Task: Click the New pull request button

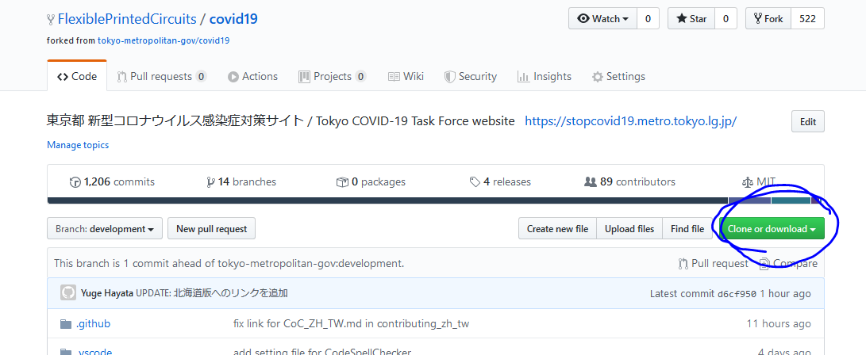Action: click(211, 229)
